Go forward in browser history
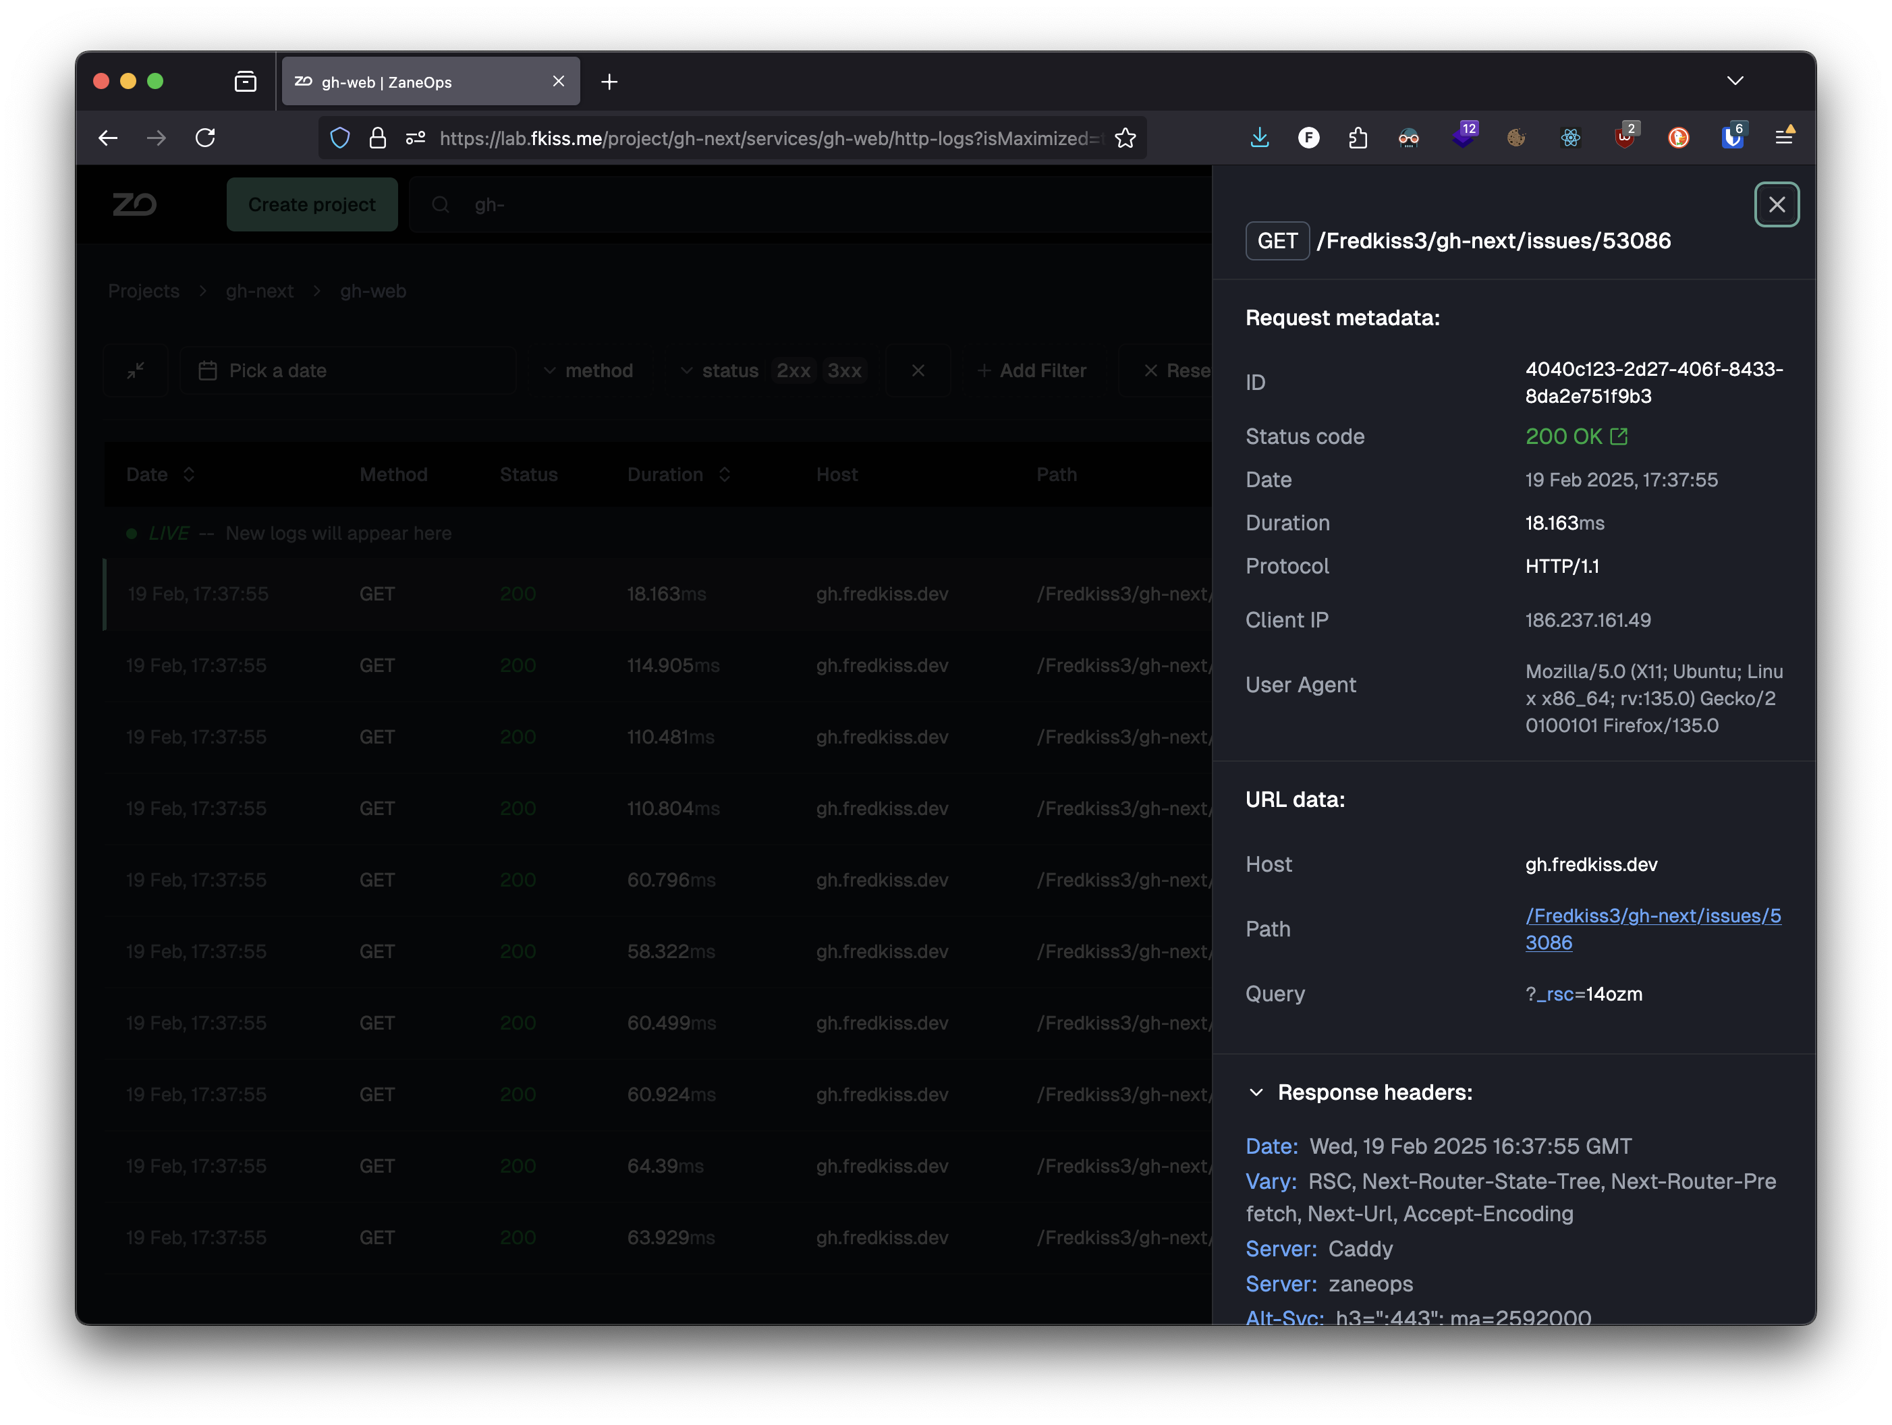Screen dimensions: 1892x1425 click(x=156, y=138)
